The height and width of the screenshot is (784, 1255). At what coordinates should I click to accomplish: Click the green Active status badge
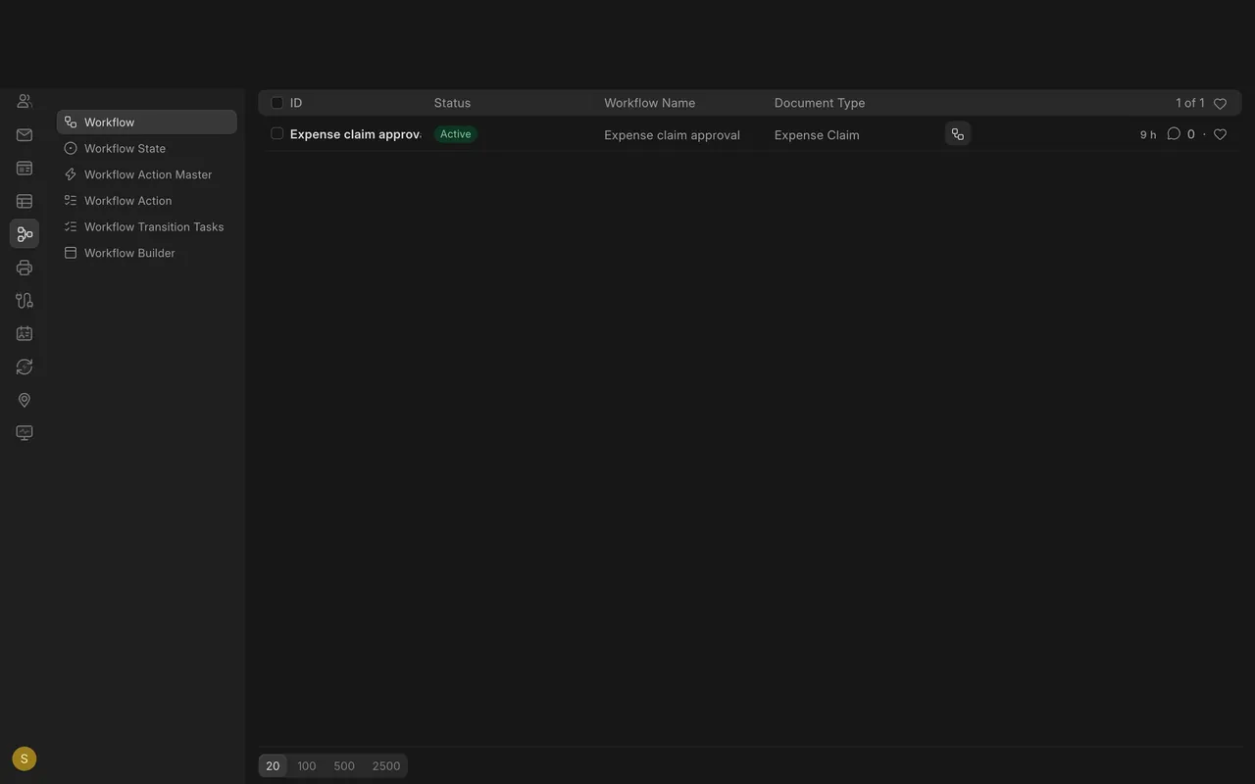455,134
